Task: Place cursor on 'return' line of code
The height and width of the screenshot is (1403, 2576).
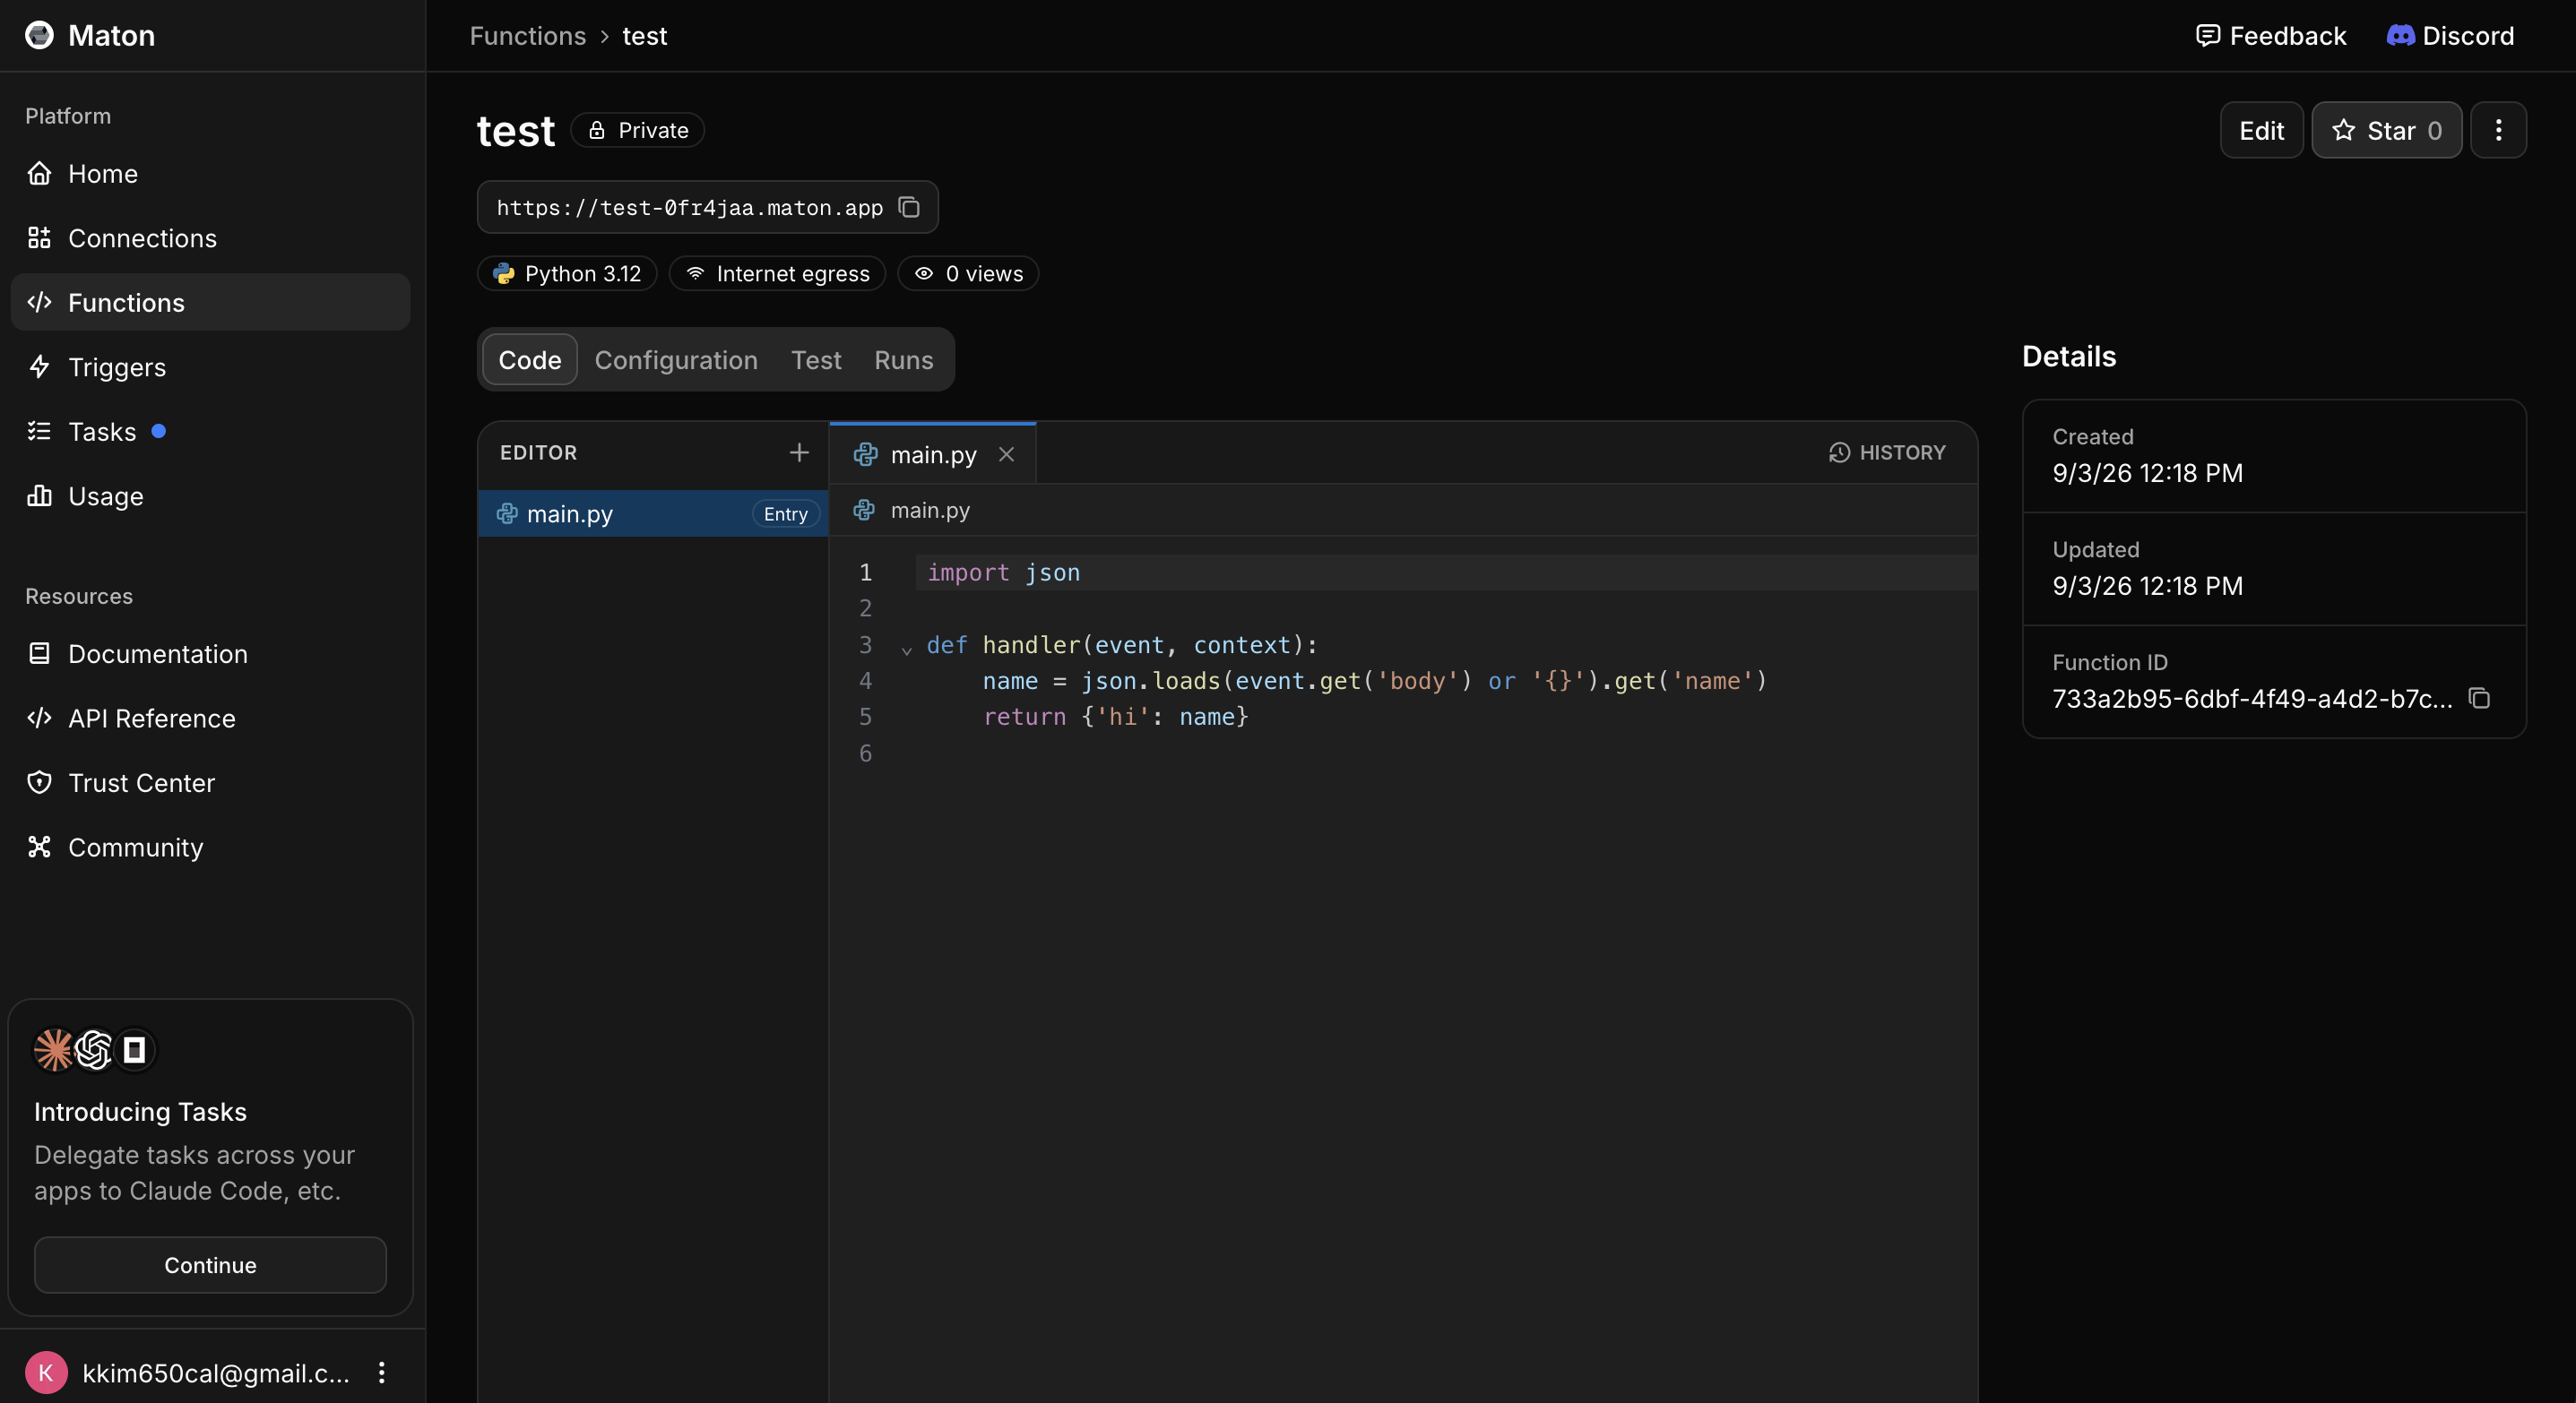Action: click(1116, 717)
